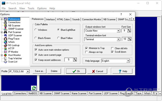Click the SNMP Scanner tree icon
Viewport: 162px width, 101px height.
tap(5, 29)
